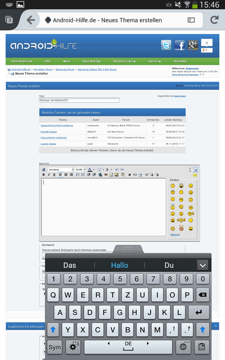
Task: Tap the keyboard Enter key
Action: (x=199, y=312)
